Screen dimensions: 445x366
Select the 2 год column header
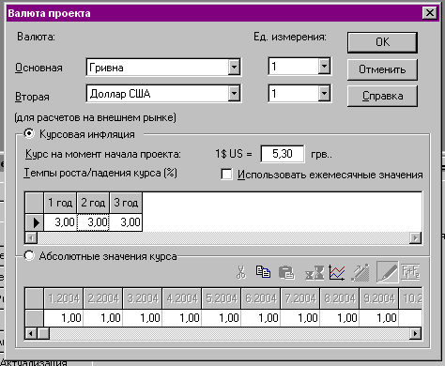pyautogui.click(x=93, y=203)
